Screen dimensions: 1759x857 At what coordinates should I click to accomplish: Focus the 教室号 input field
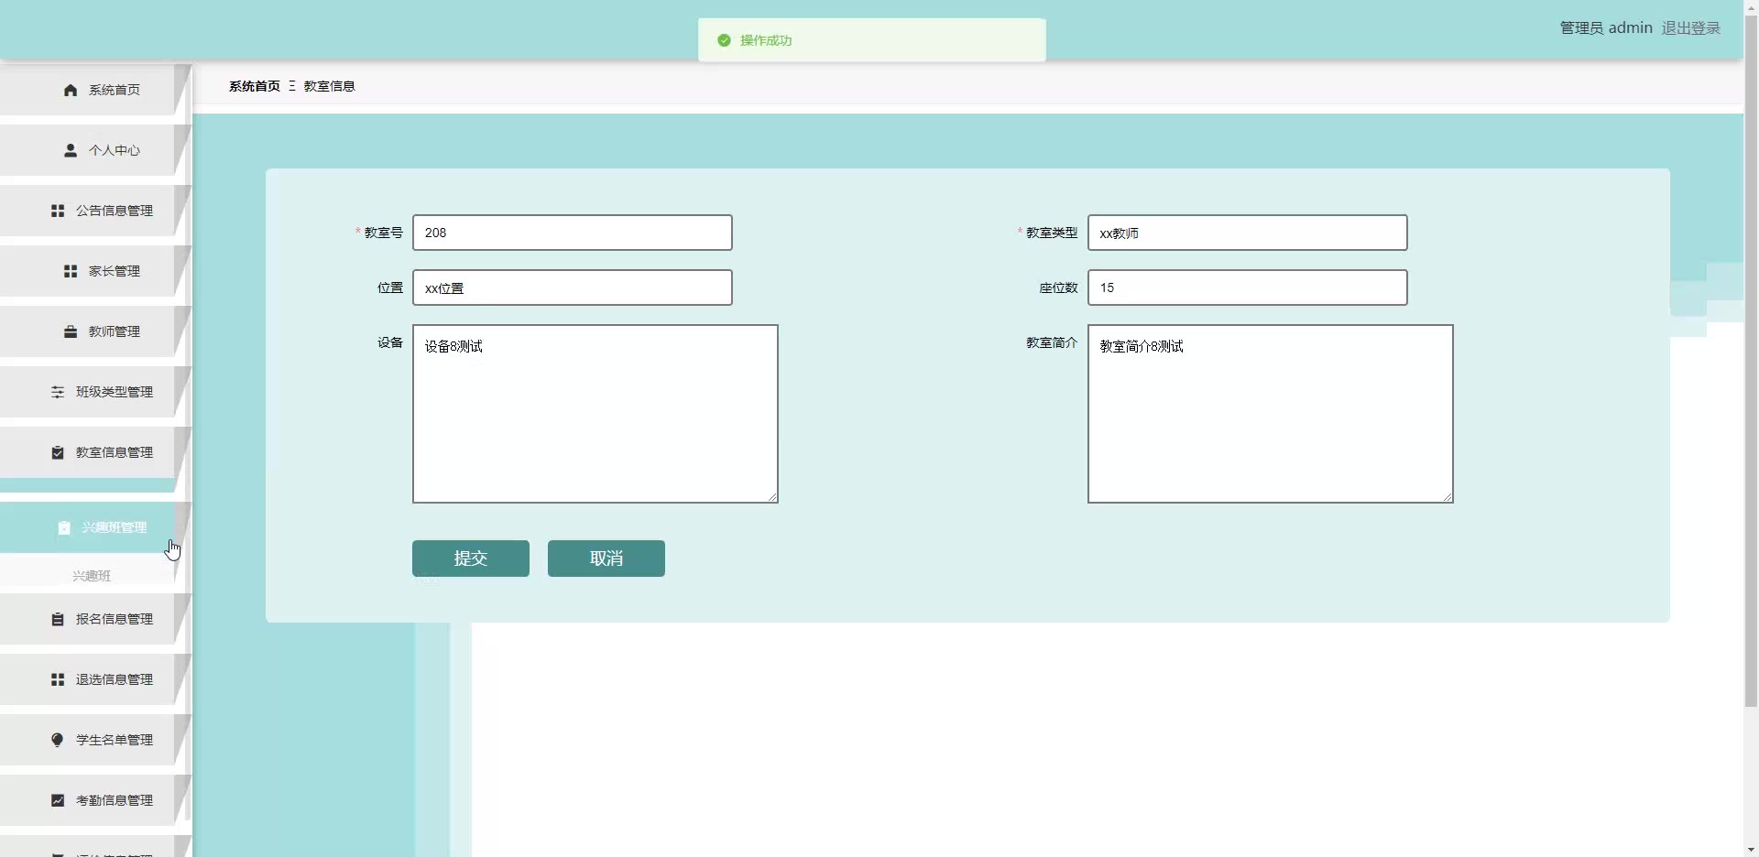tap(573, 233)
